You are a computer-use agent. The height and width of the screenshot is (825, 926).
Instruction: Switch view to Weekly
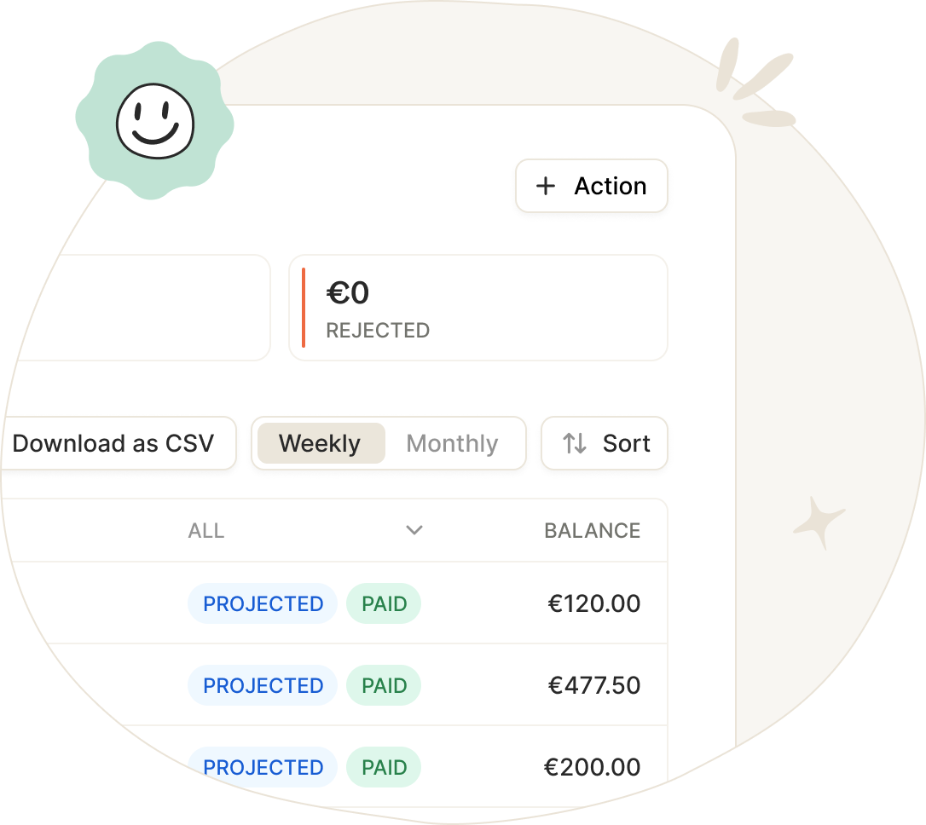coord(321,443)
